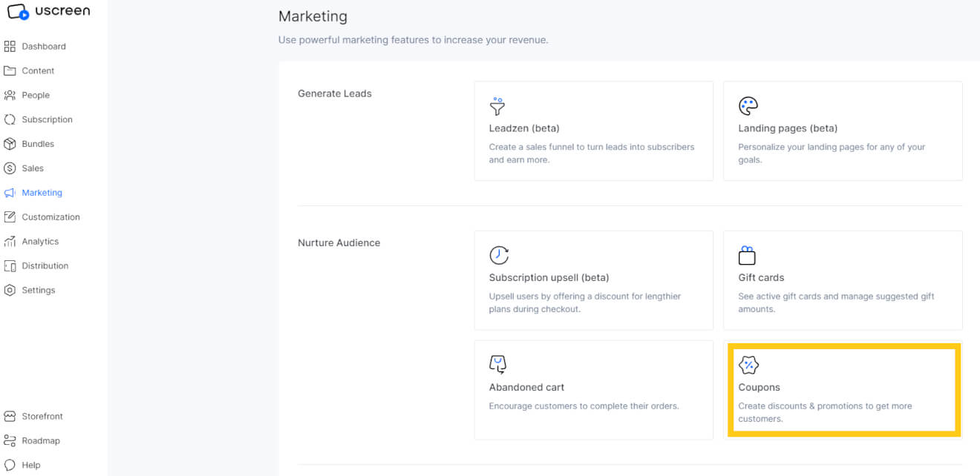Viewport: 980px width, 476px height.
Task: Open the Coupons card title
Action: pyautogui.click(x=759, y=388)
